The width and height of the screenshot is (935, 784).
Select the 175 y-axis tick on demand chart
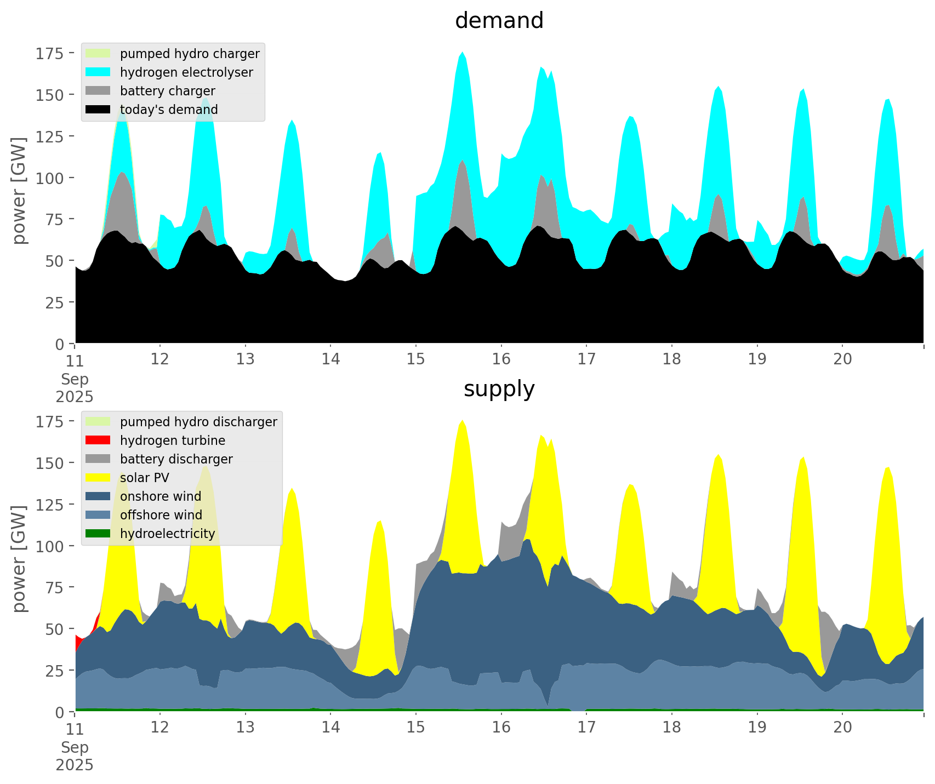pyautogui.click(x=49, y=54)
